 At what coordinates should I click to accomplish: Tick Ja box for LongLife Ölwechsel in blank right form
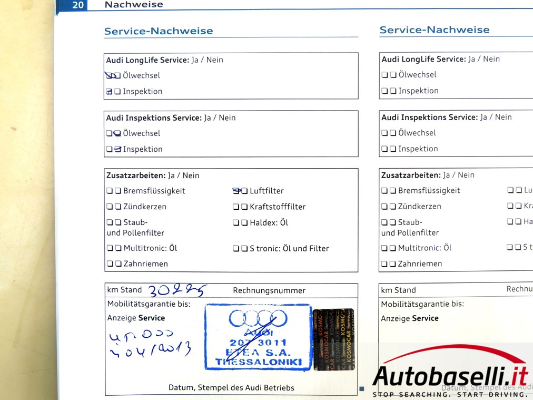384,75
